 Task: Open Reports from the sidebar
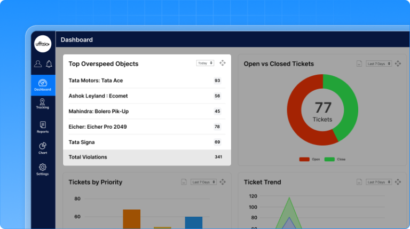pos(43,127)
